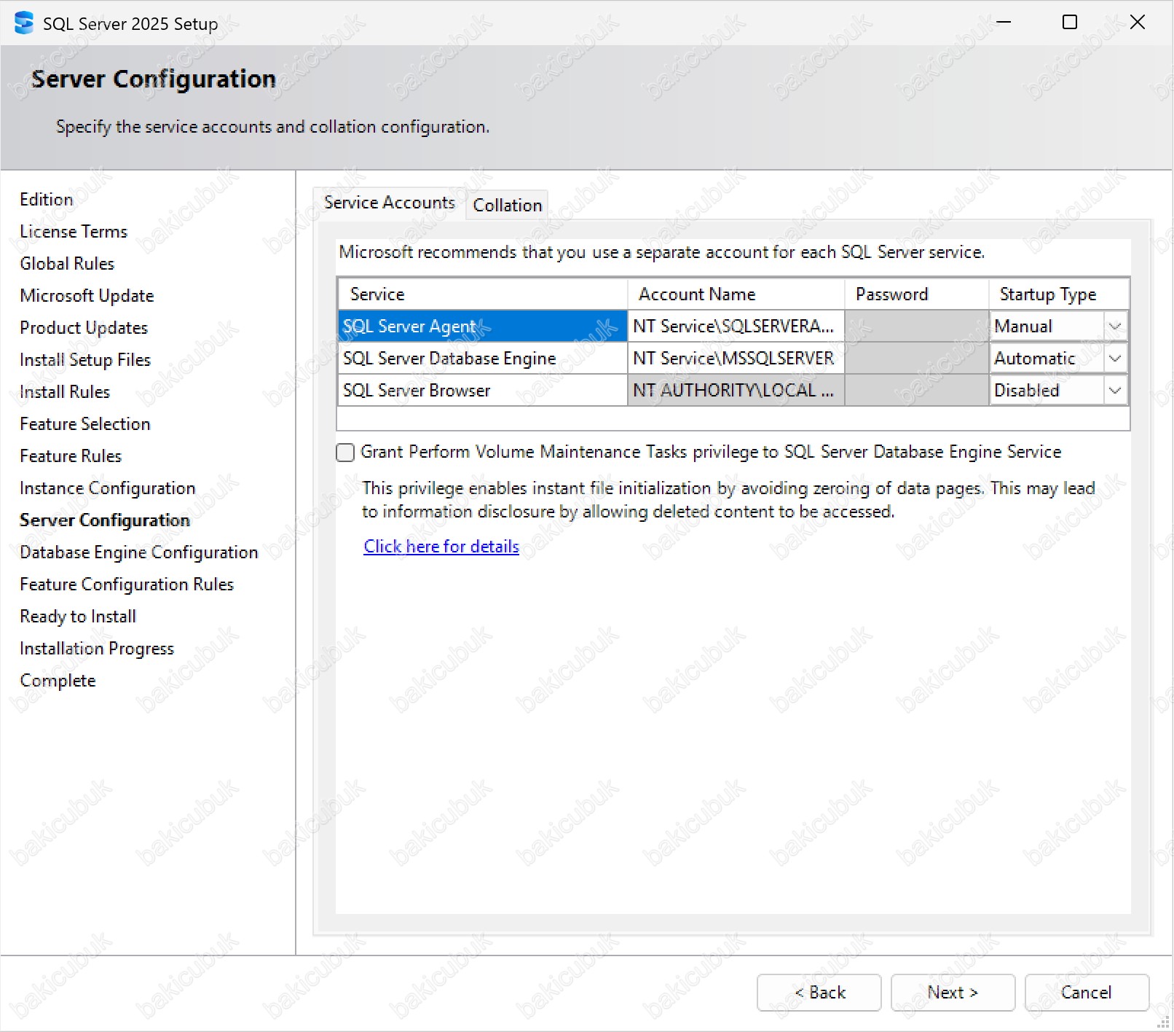This screenshot has width=1174, height=1032.
Task: Click Instance Configuration in the sidebar
Action: pyautogui.click(x=108, y=488)
